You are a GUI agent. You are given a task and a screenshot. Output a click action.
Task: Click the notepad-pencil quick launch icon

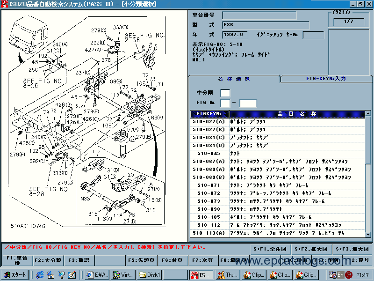[72, 275]
